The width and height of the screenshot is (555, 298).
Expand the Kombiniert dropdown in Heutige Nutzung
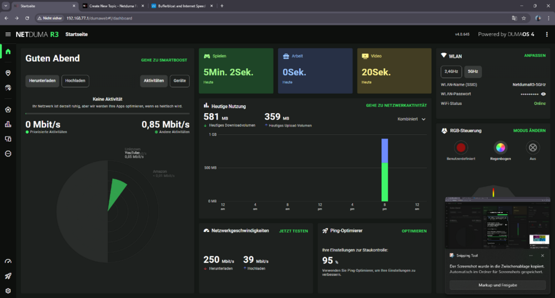412,119
